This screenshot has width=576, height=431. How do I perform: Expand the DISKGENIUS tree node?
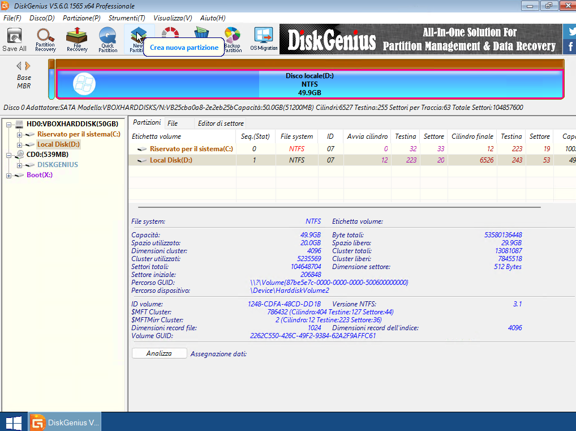click(x=19, y=165)
